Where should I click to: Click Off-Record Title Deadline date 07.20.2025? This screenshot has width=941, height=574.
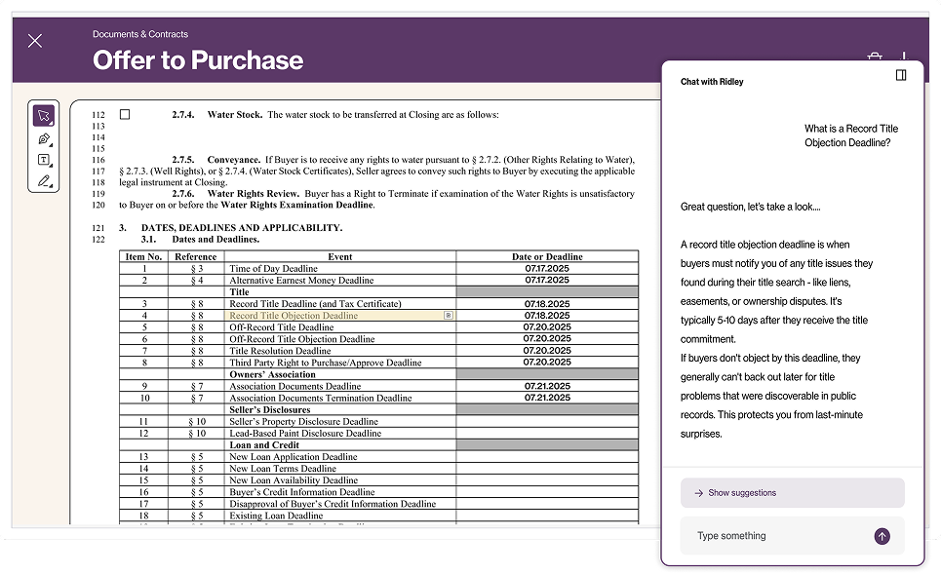(x=547, y=327)
